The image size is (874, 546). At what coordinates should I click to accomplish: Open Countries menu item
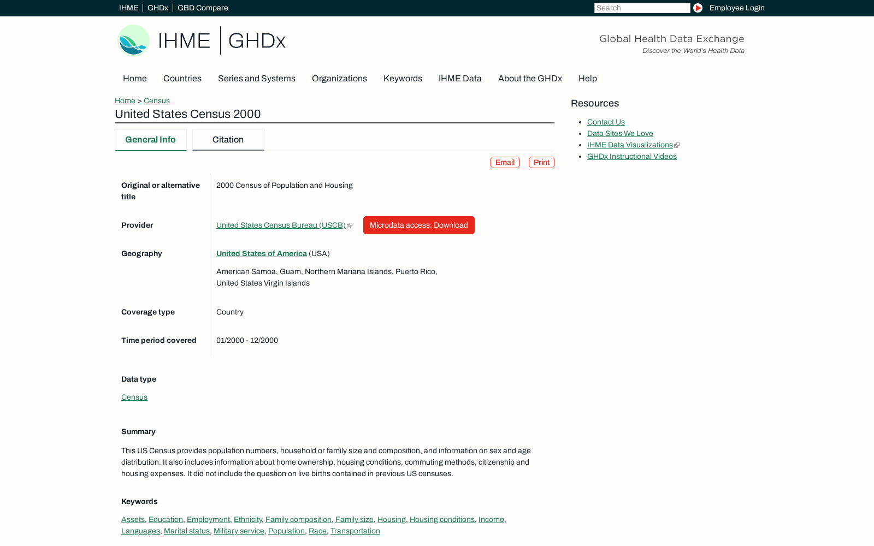(x=182, y=79)
